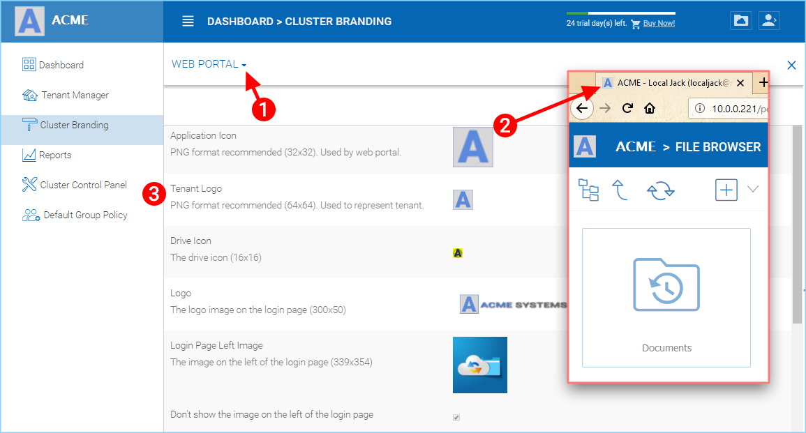Open the Documents folder tile
806x433 pixels.
click(x=666, y=298)
